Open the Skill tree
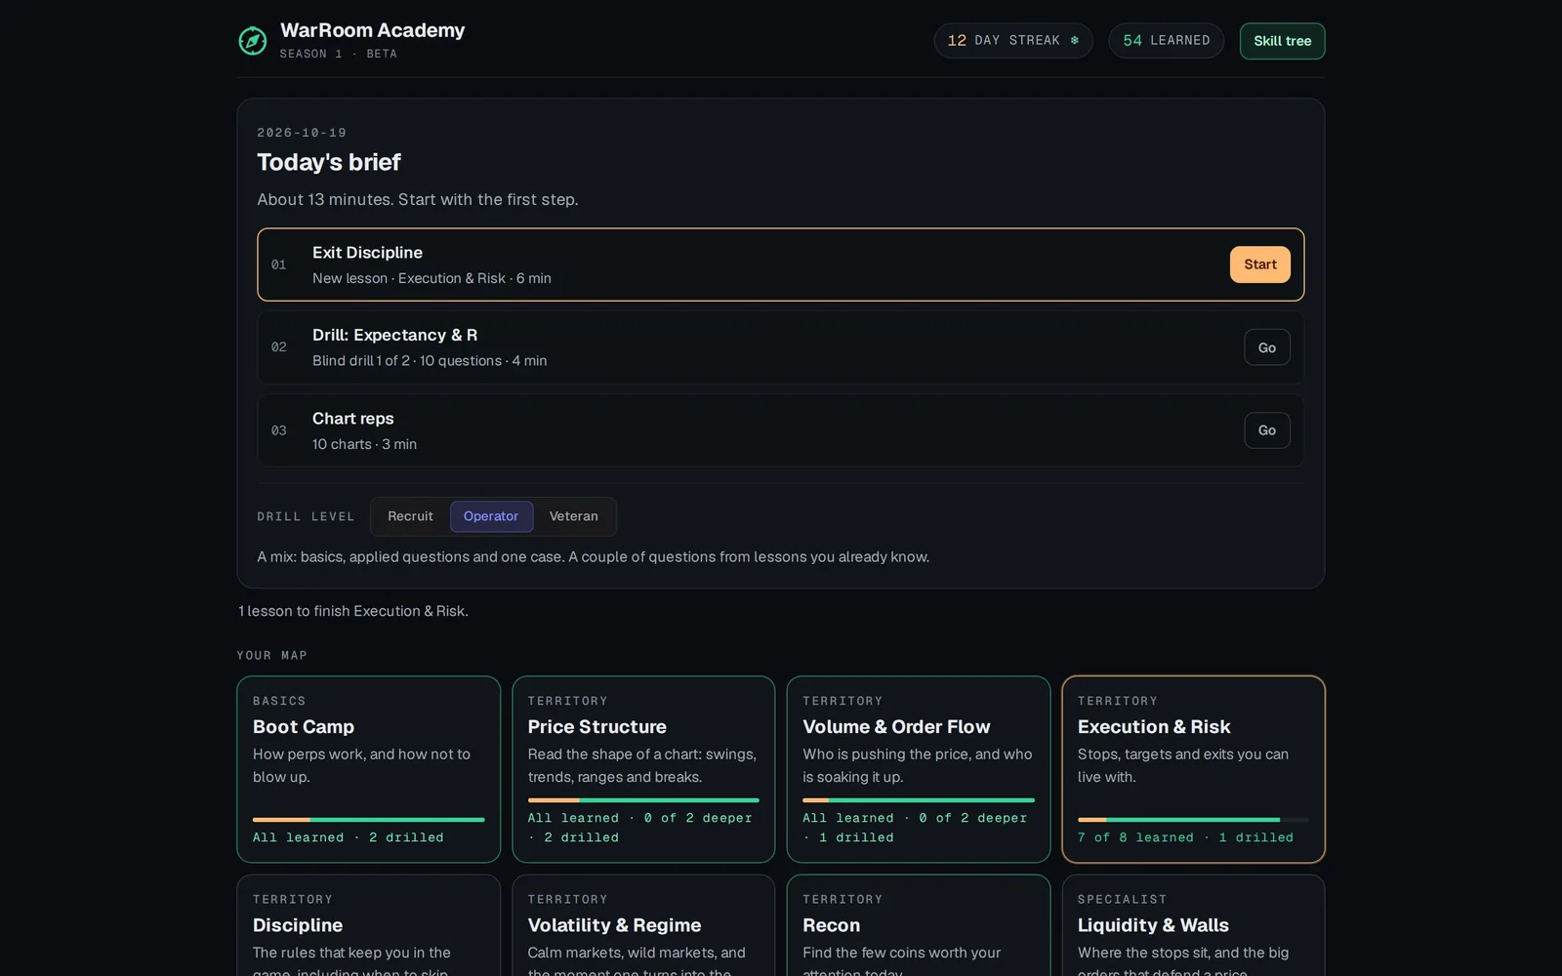1562x976 pixels. 1282,41
